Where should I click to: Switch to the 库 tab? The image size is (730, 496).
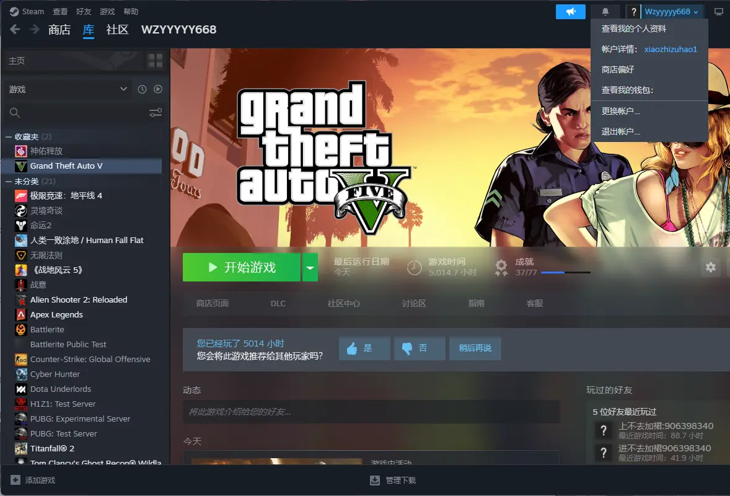click(x=89, y=30)
